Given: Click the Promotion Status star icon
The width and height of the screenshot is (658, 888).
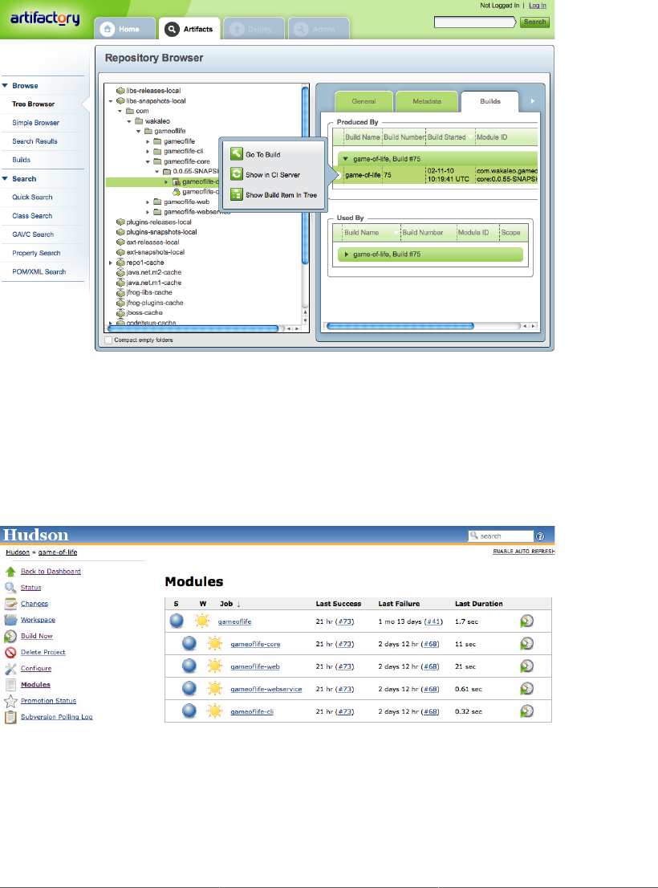Looking at the screenshot, I should pos(10,701).
